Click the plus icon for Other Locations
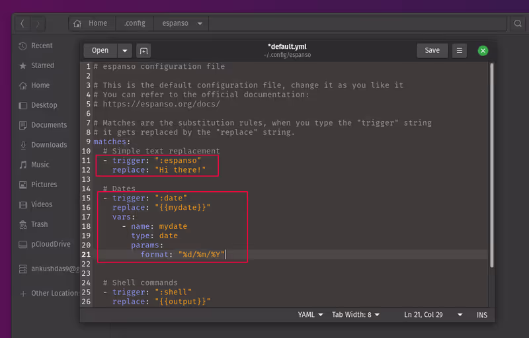The height and width of the screenshot is (338, 529). tap(22, 294)
